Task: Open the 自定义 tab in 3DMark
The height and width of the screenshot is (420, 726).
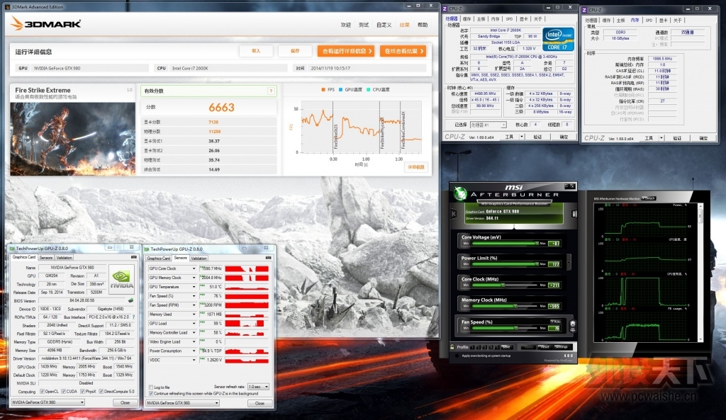Action: tap(384, 25)
